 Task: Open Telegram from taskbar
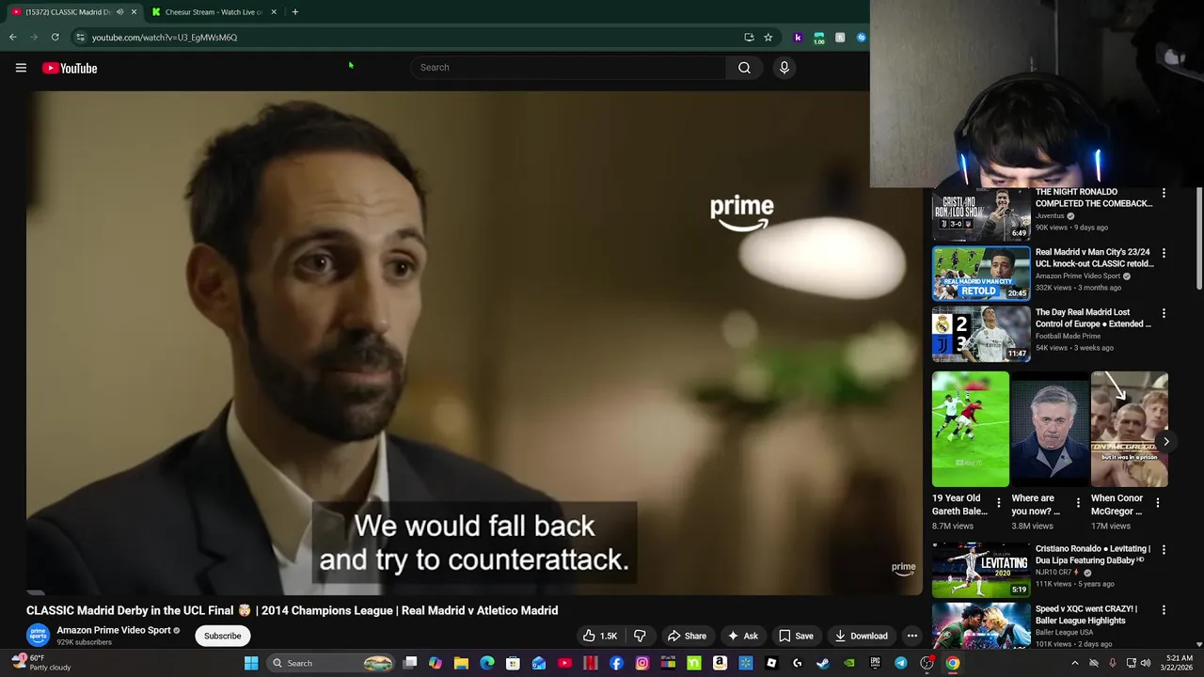(901, 663)
